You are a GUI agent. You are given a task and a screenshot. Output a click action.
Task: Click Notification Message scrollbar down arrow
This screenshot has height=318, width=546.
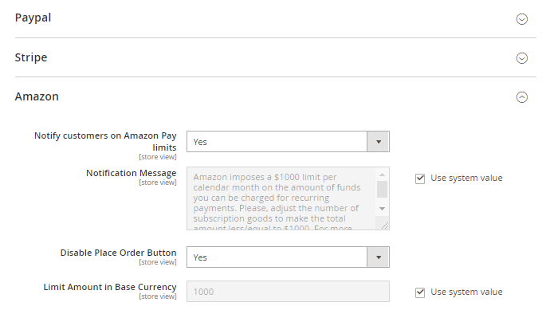[x=382, y=209]
